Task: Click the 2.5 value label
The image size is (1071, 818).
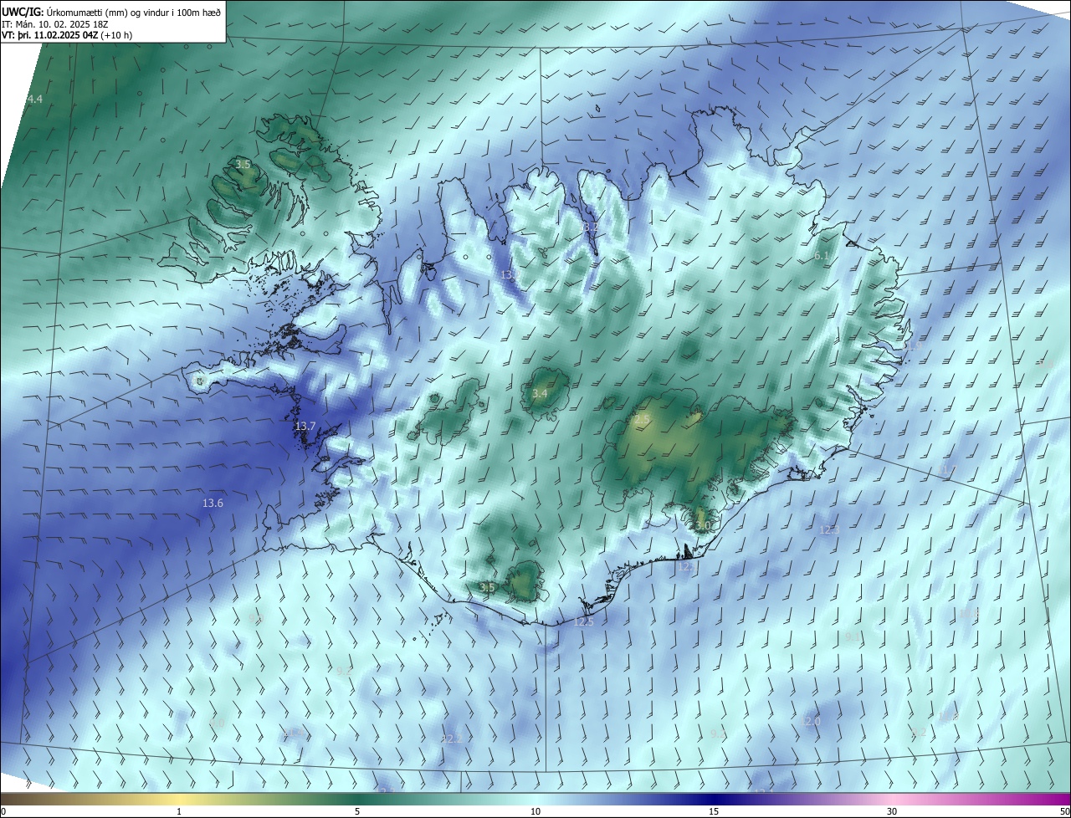Action: click(643, 418)
